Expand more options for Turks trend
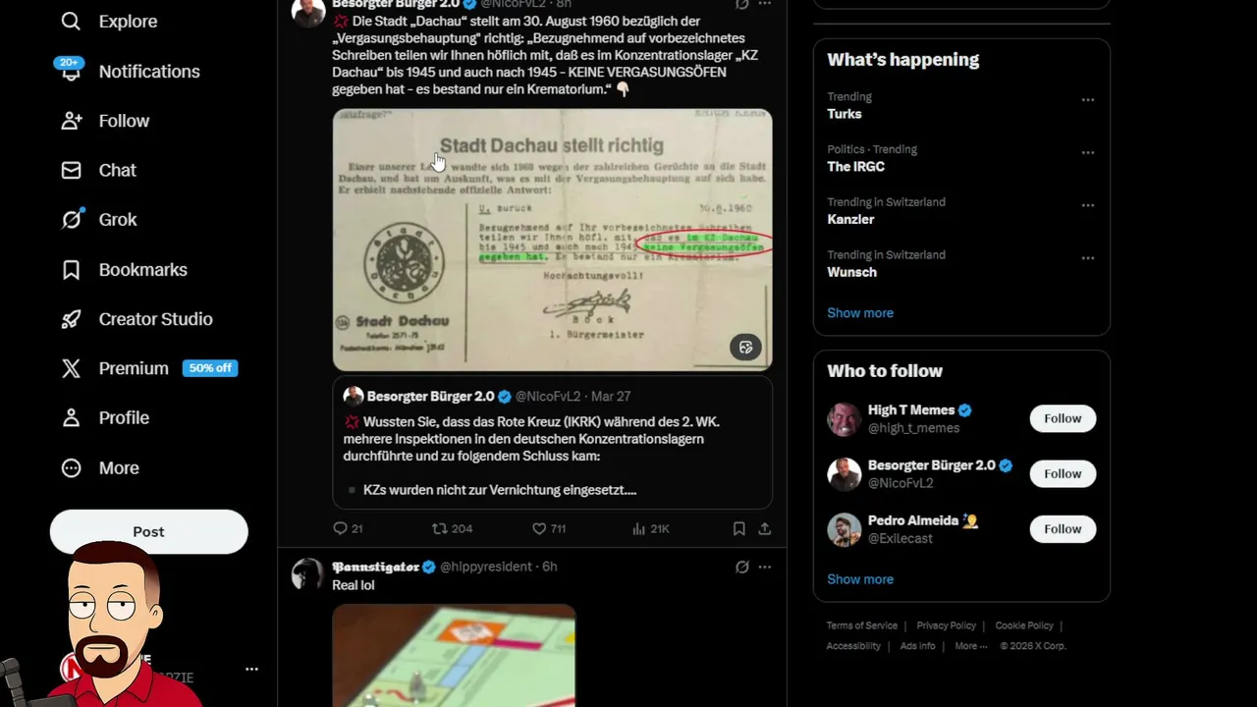The width and height of the screenshot is (1257, 707). [x=1087, y=100]
